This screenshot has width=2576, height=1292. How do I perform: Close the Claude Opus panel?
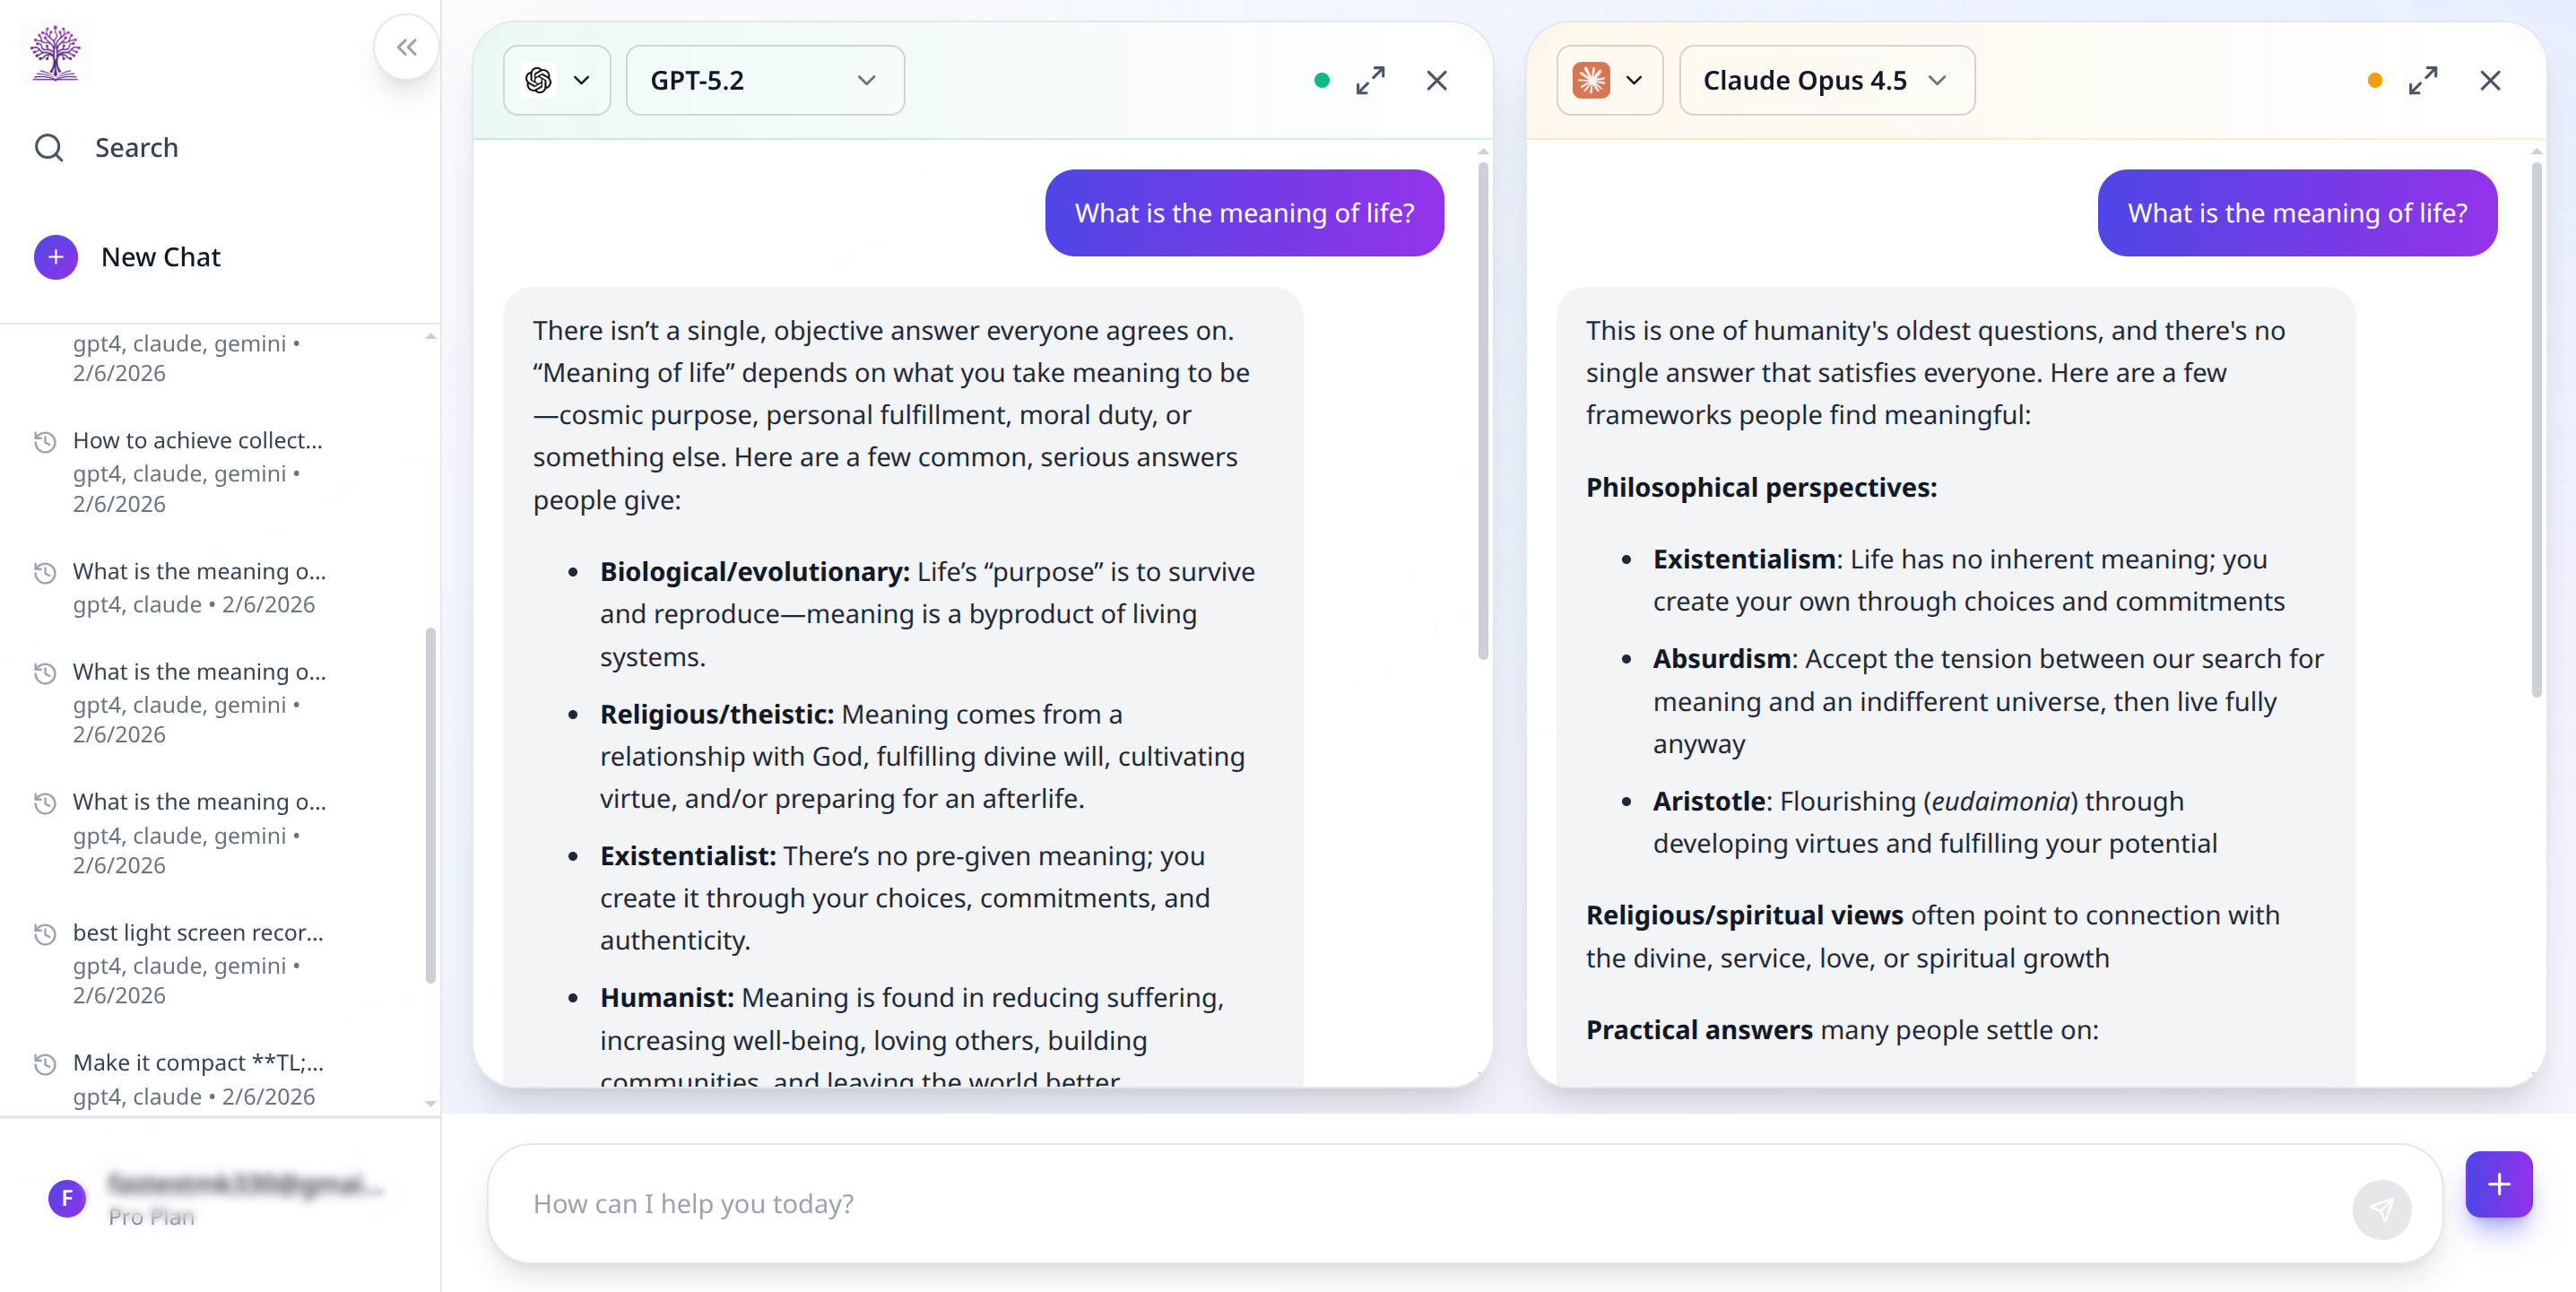(x=2490, y=80)
